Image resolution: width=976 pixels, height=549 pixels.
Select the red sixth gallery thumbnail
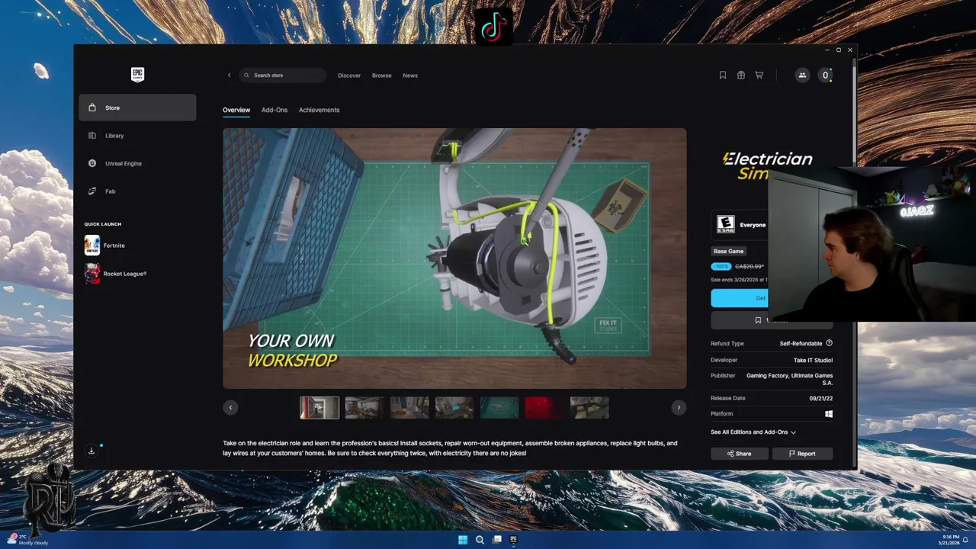point(544,408)
